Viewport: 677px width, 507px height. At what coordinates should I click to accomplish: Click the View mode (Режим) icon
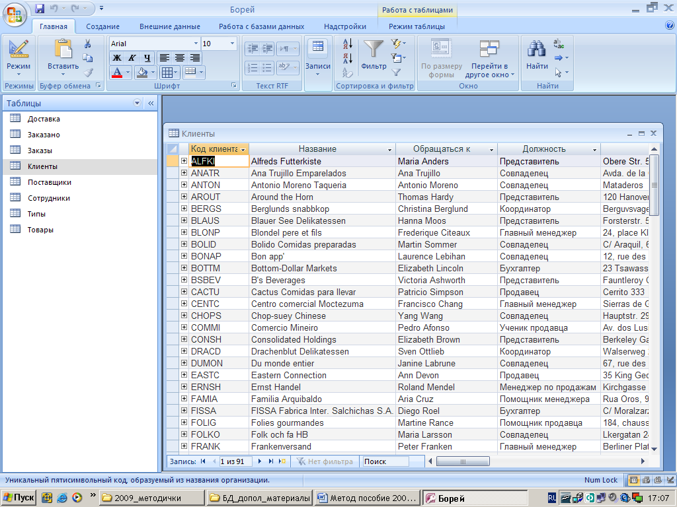click(19, 49)
